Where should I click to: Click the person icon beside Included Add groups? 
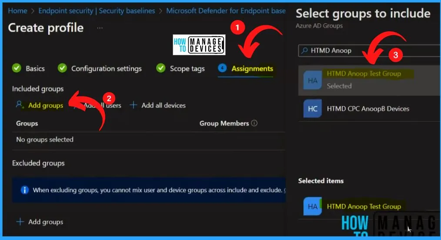point(20,105)
